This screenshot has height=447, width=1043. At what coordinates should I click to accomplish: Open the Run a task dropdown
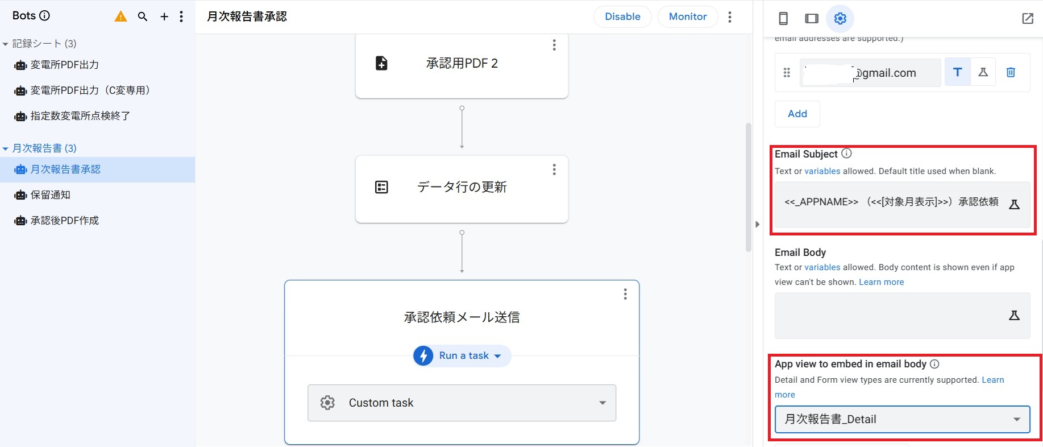point(462,355)
